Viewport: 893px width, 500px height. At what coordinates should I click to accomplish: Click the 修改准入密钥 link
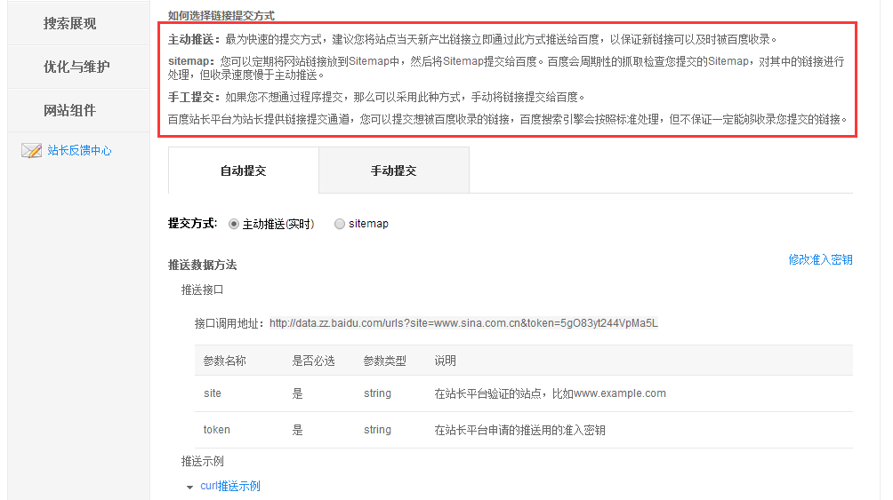[820, 260]
